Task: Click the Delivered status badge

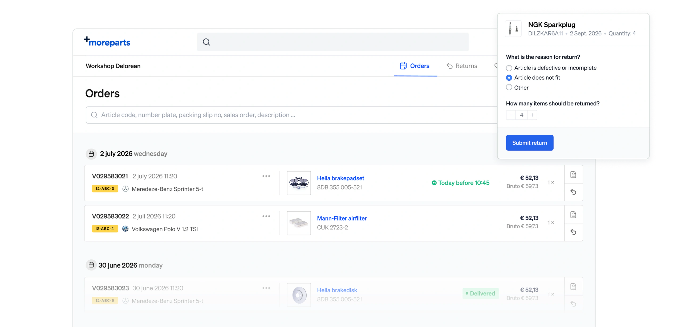Action: (x=480, y=293)
